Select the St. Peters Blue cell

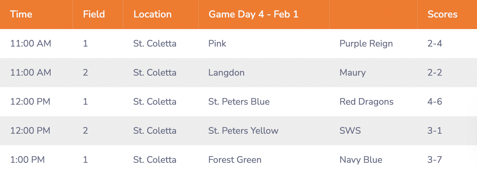point(239,102)
